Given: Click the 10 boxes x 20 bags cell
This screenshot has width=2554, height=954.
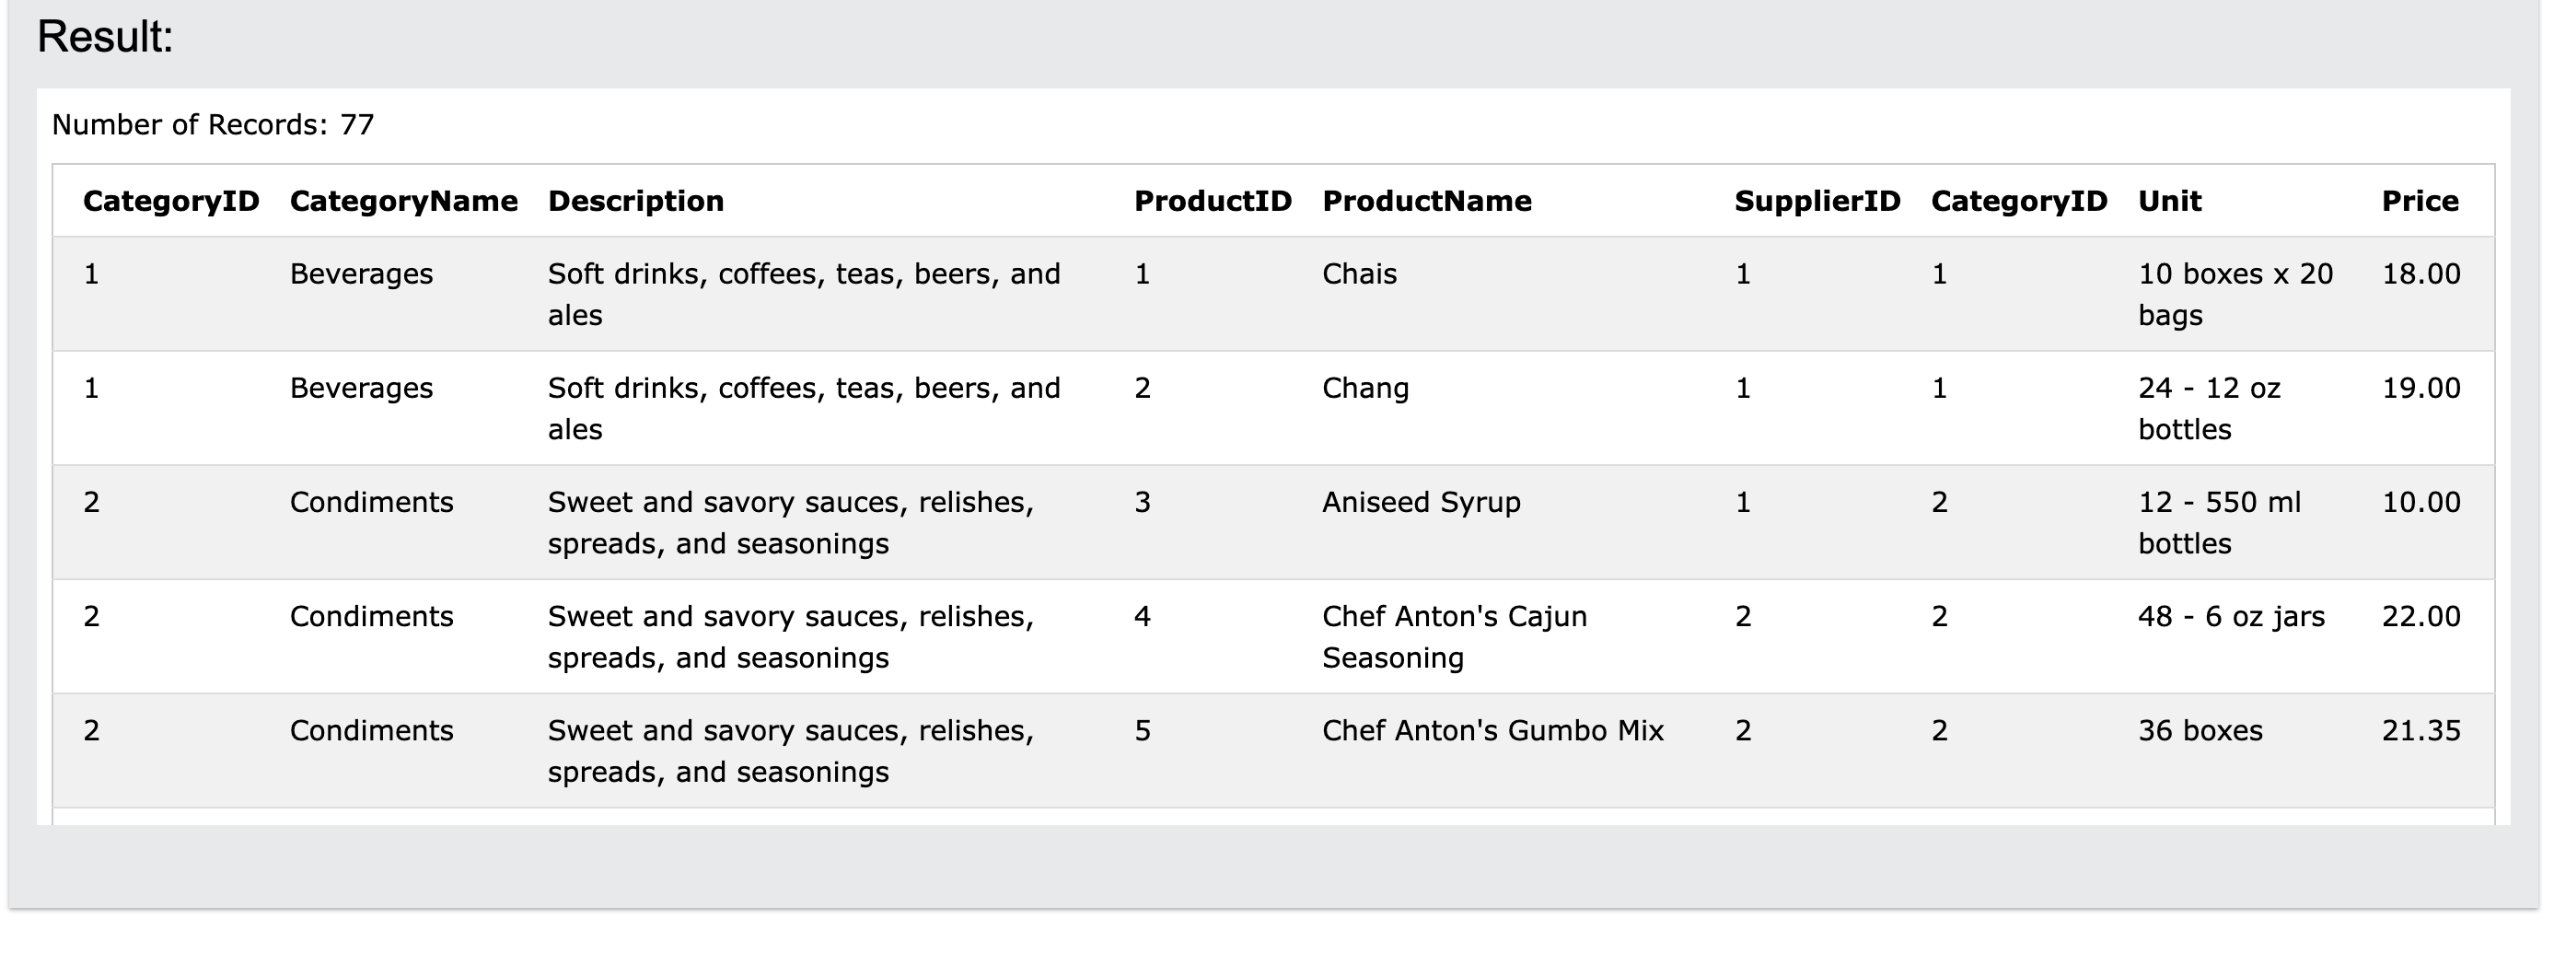Looking at the screenshot, I should [x=2235, y=294].
